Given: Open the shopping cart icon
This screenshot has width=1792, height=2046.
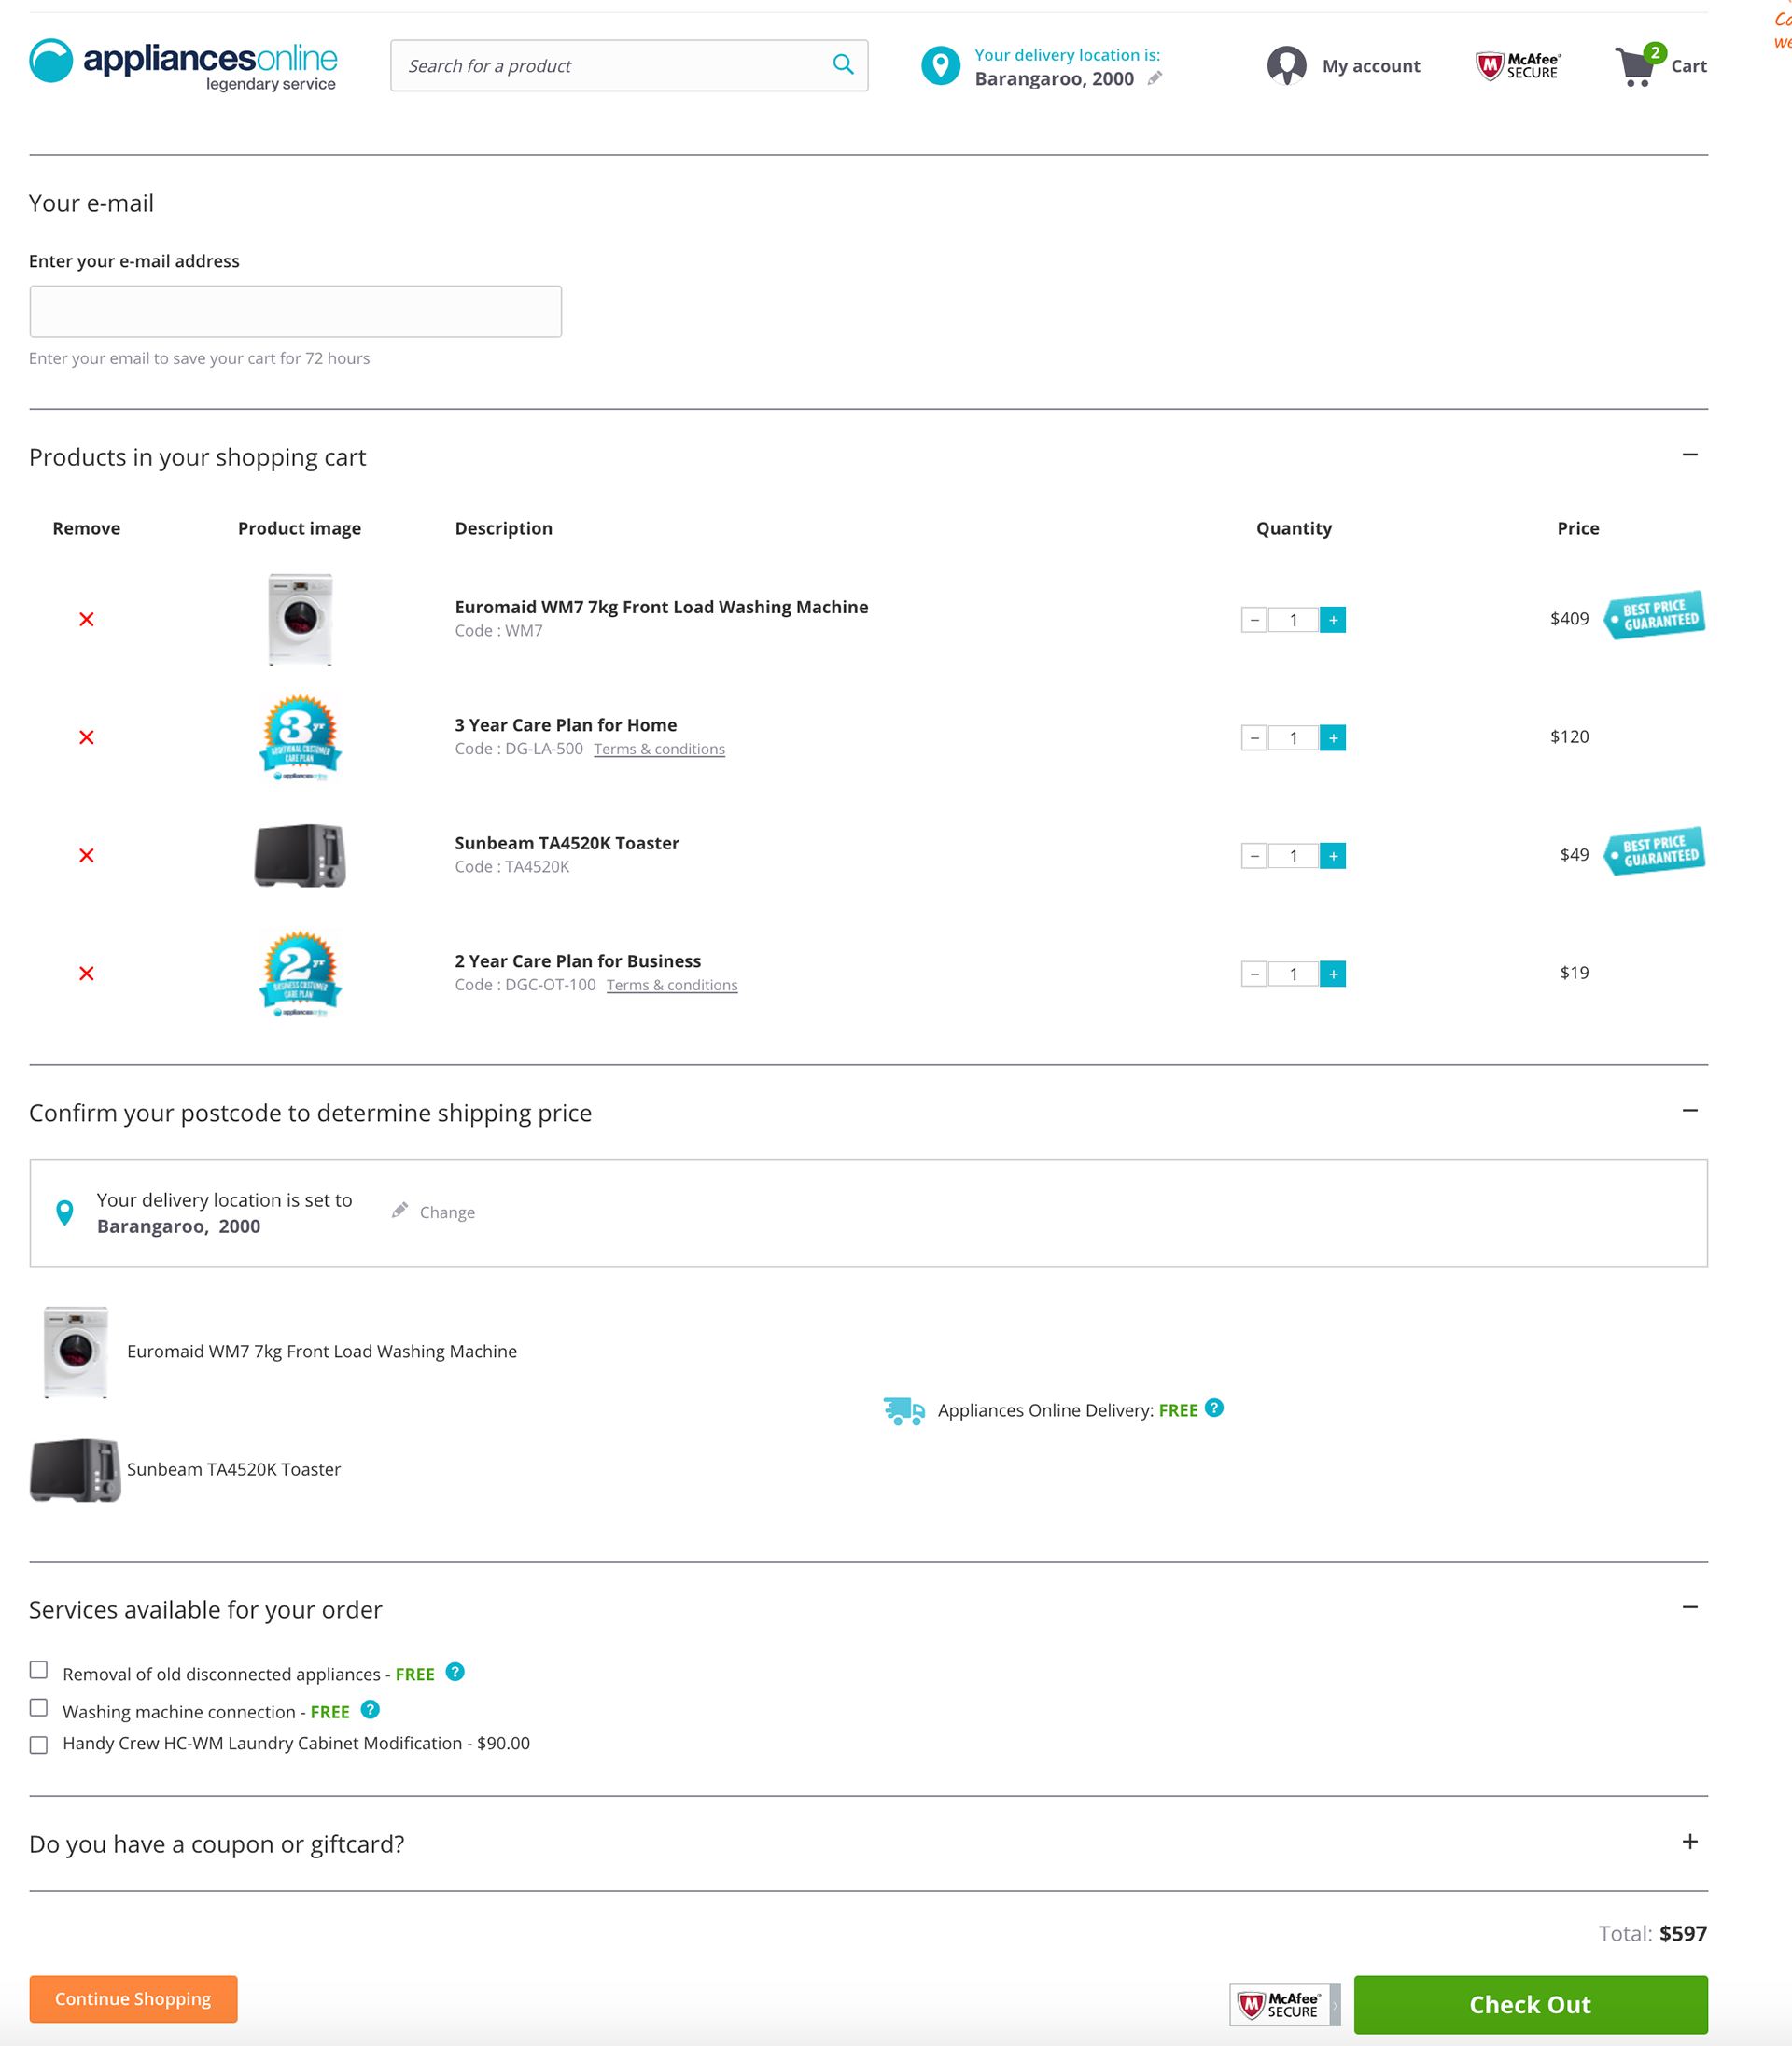Looking at the screenshot, I should pos(1638,66).
